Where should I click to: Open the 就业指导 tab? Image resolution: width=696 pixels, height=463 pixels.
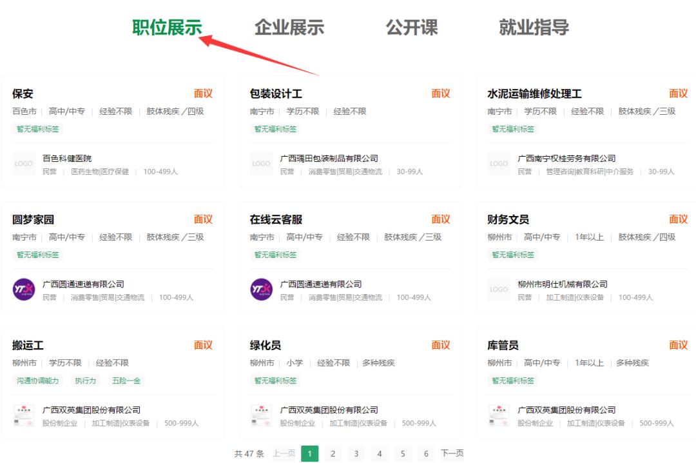532,28
